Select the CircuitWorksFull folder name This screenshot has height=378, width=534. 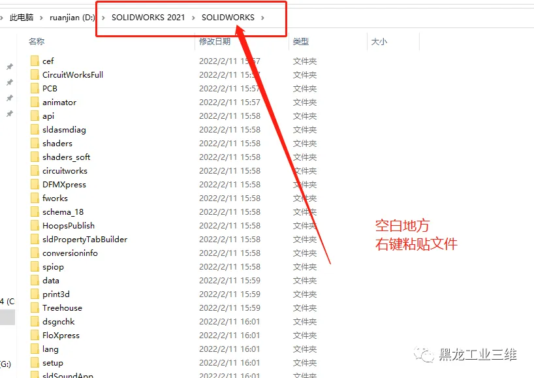[x=73, y=74]
